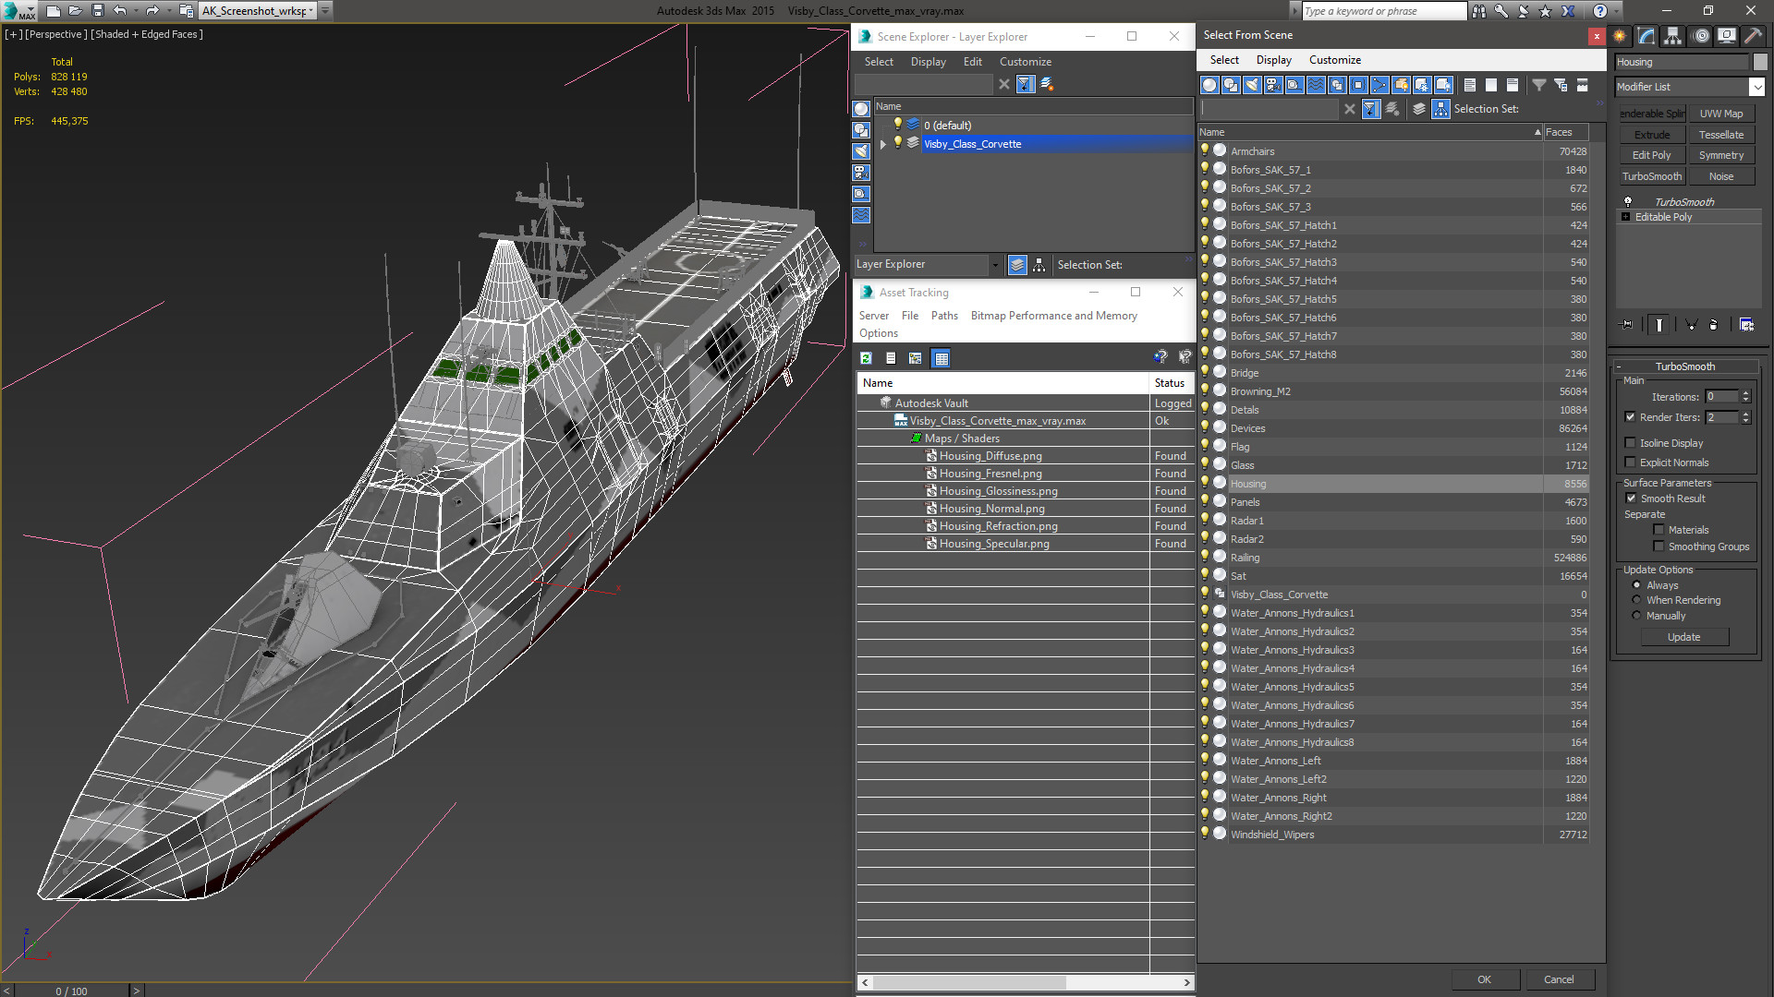The image size is (1774, 997).
Task: Open the Motion command panel tab
Action: pyautogui.click(x=1700, y=36)
